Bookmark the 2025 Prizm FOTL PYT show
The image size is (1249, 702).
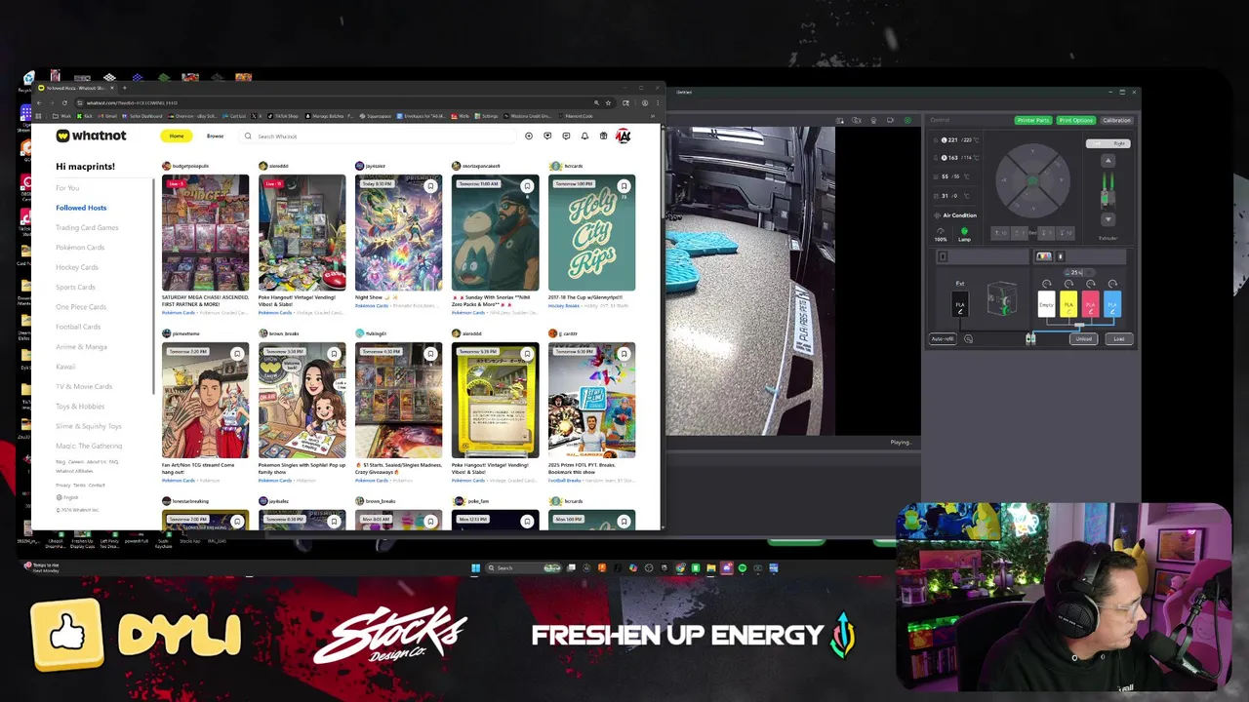[x=624, y=354]
